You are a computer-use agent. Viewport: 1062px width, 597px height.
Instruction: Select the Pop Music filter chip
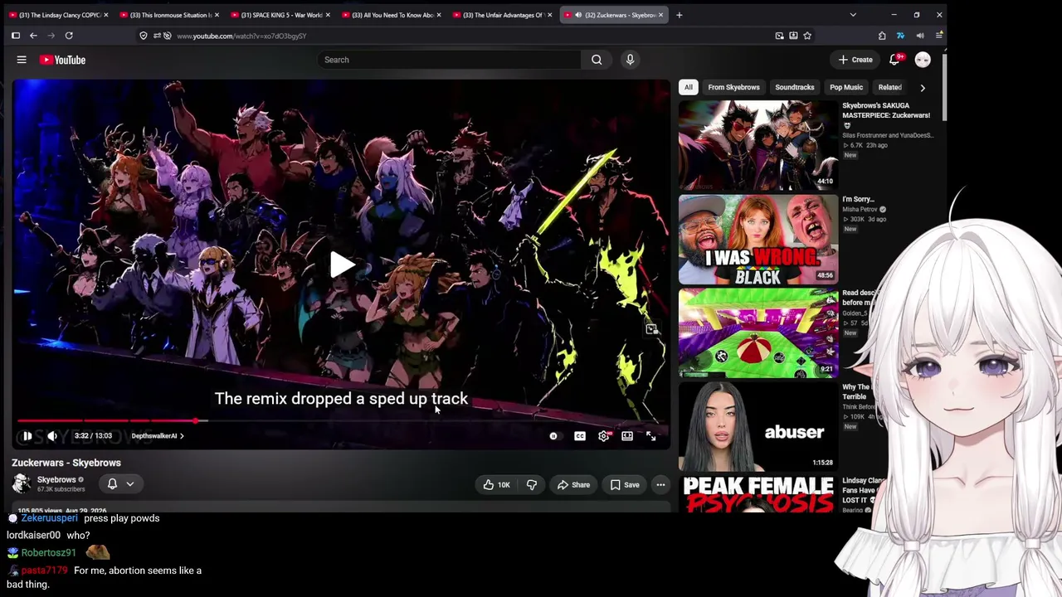(x=846, y=87)
